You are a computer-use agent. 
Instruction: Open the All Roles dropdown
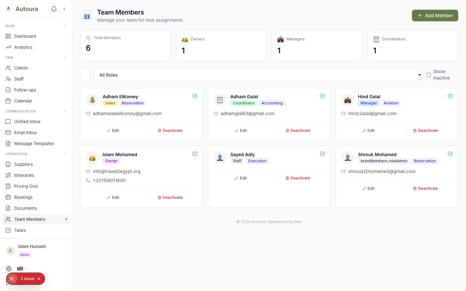[258, 75]
